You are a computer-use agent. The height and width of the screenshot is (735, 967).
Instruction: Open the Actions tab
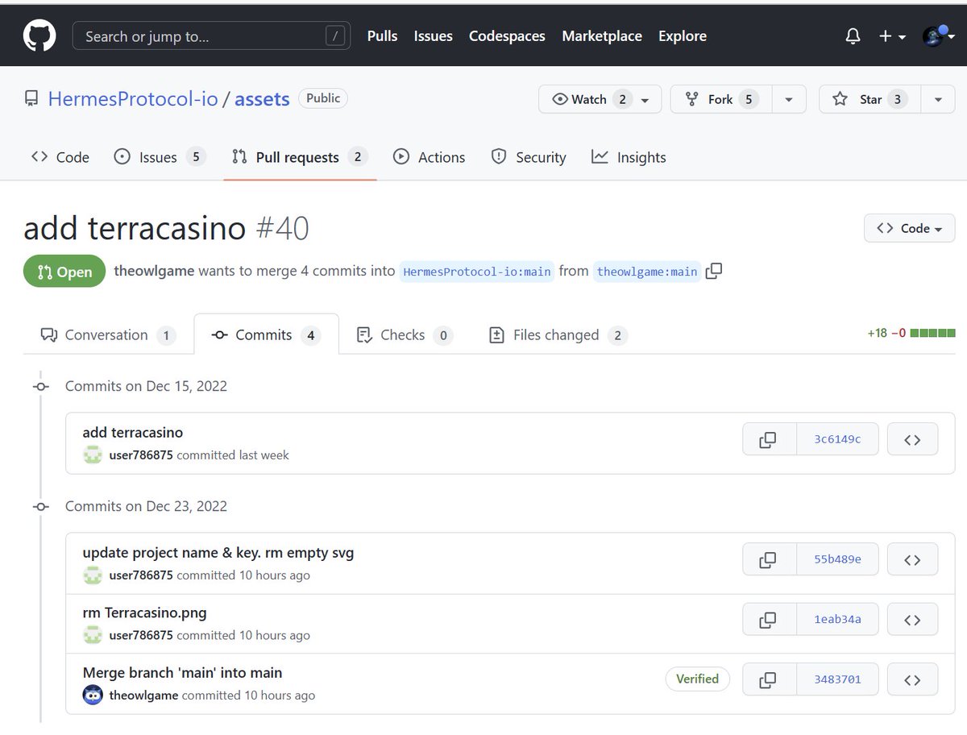click(429, 157)
